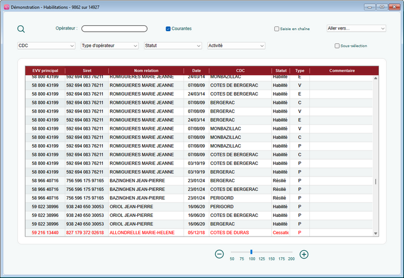This screenshot has height=278, width=404.
Task: Click the zoom slider handle
Action: 251,251
